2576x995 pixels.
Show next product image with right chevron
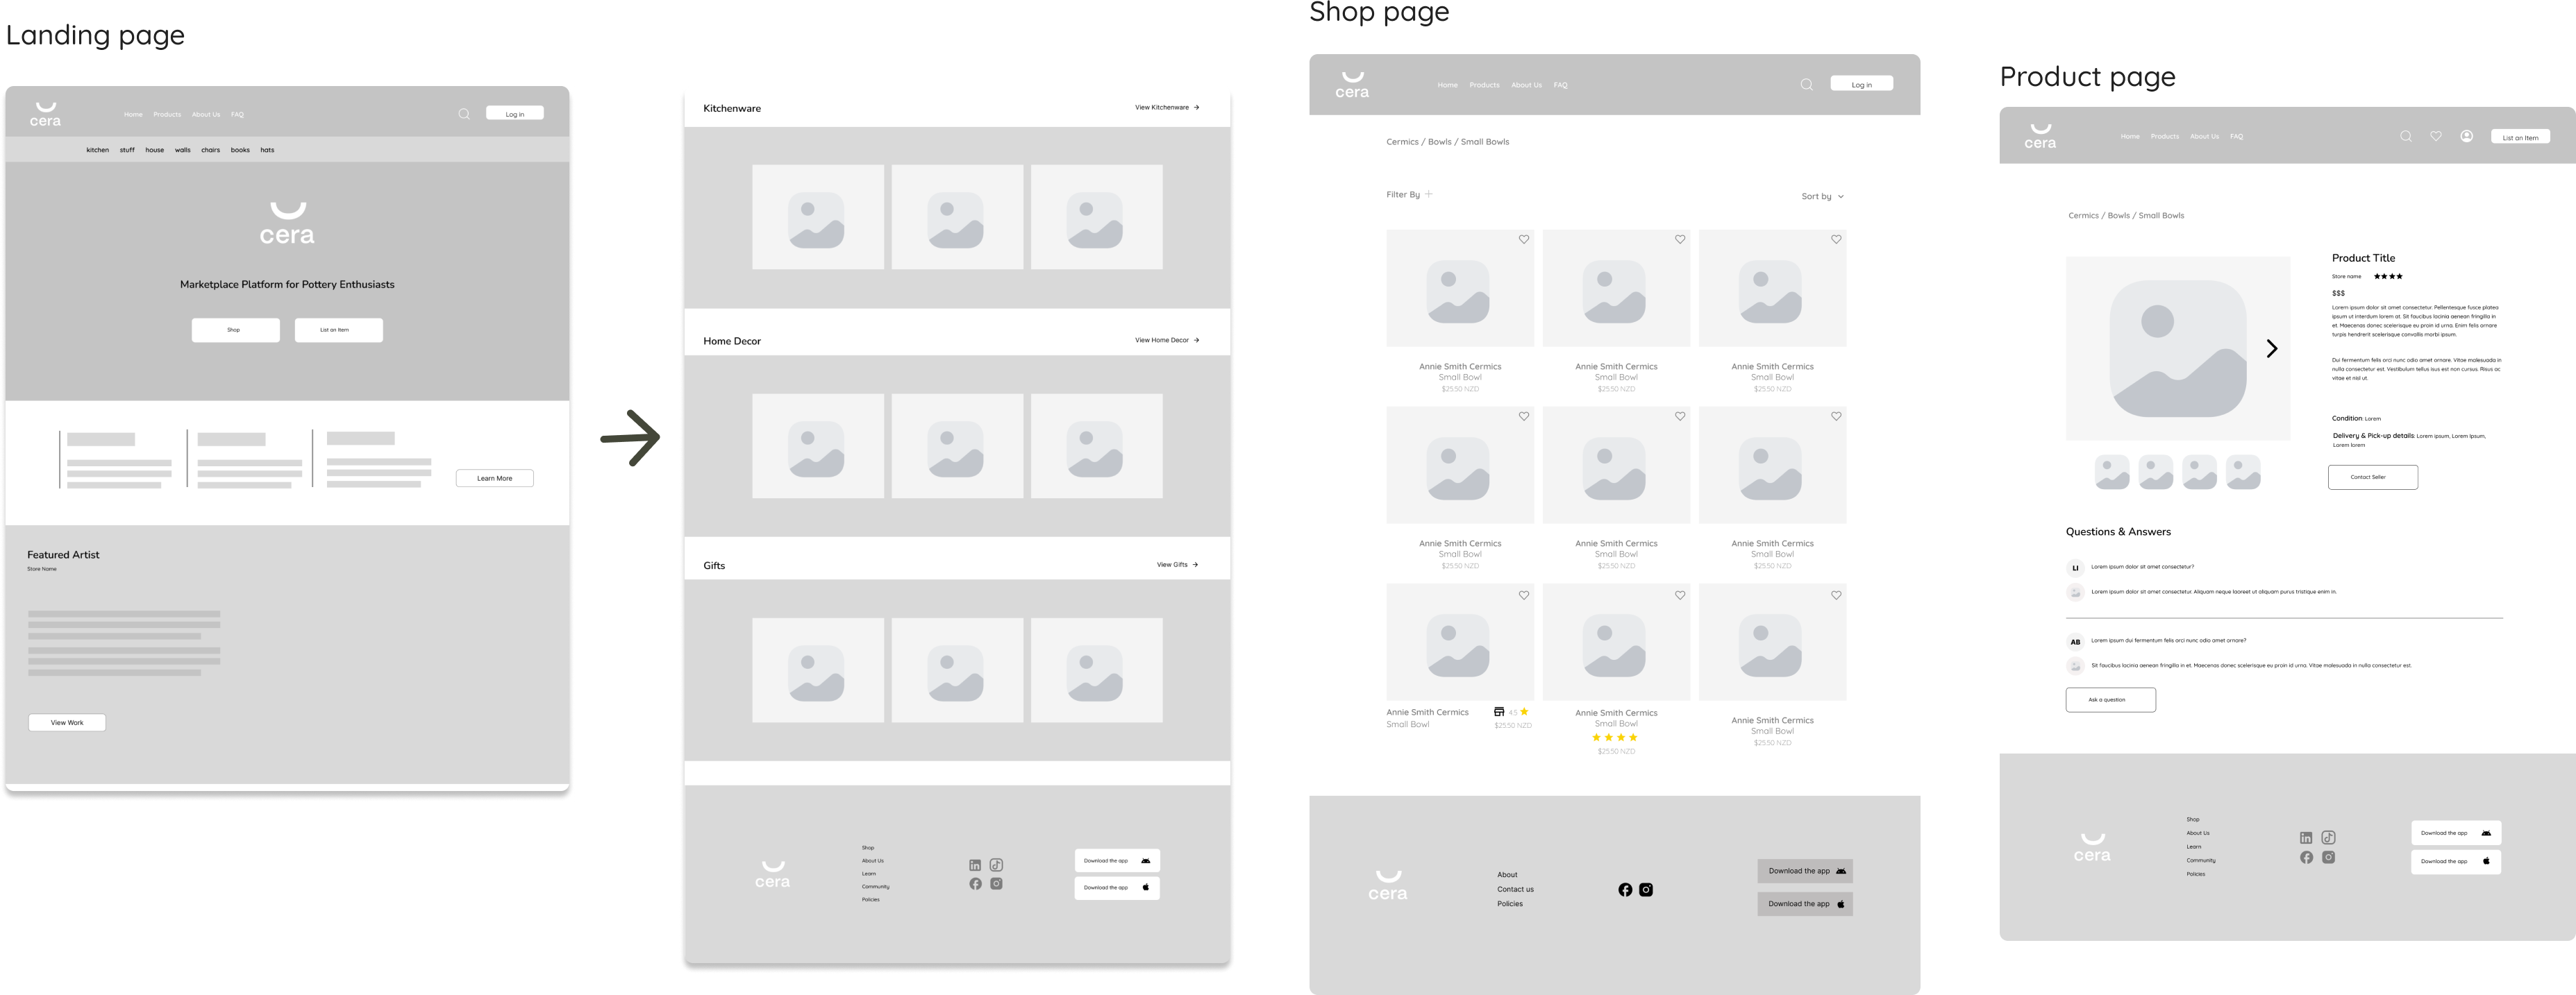2272,348
